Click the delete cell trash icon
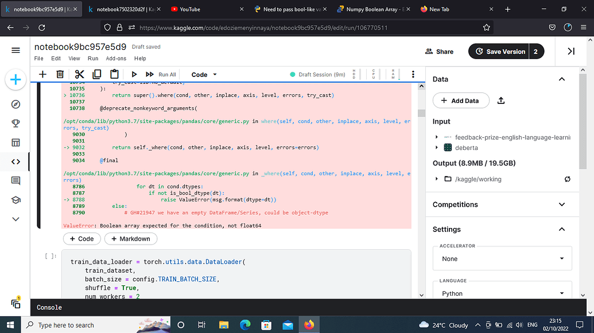Screen dimensions: 594x333 [60, 74]
